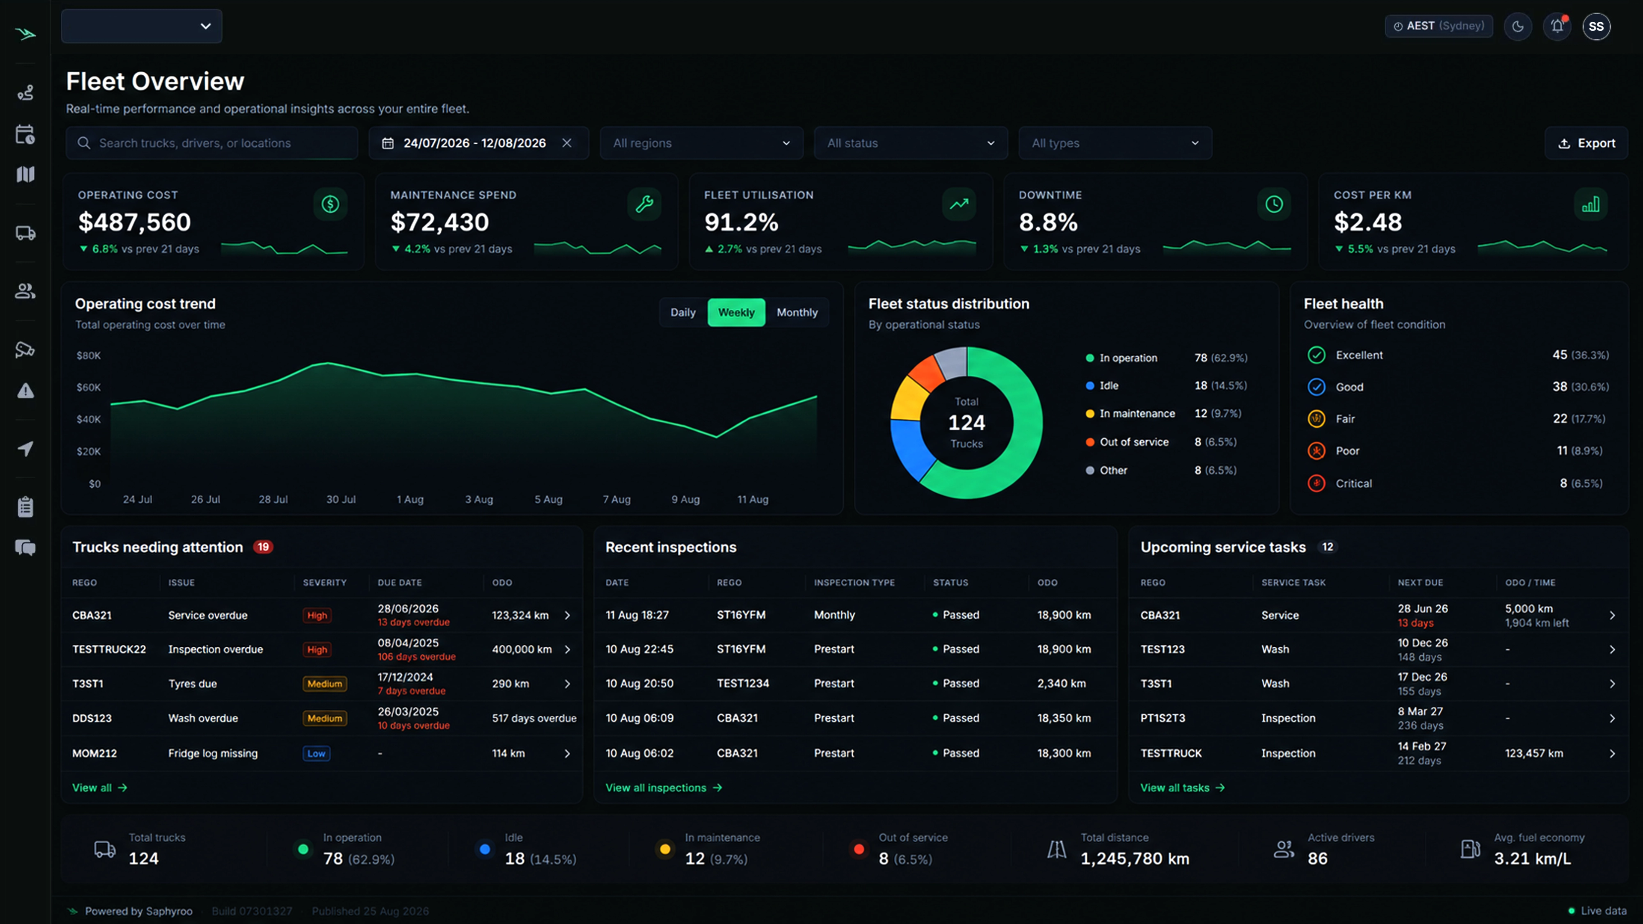Open the navigation arrow sidebar icon
The image size is (1643, 924).
pos(26,449)
